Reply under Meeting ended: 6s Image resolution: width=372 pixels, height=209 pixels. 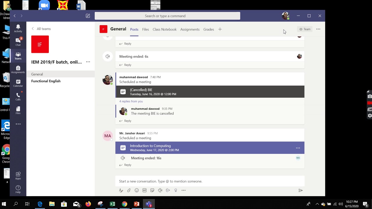click(125, 65)
